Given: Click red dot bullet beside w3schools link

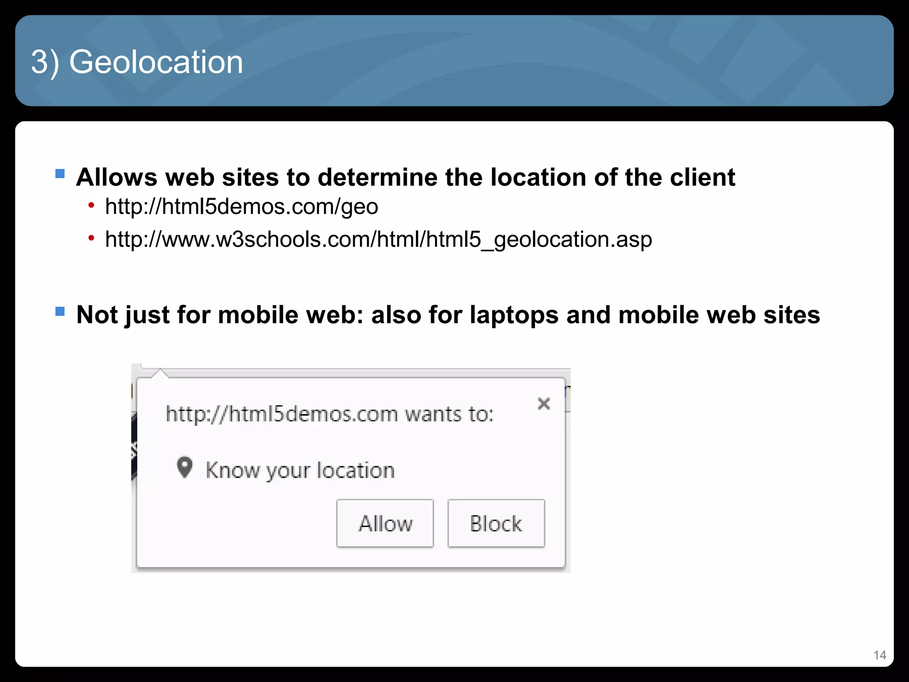Looking at the screenshot, I should (x=91, y=238).
